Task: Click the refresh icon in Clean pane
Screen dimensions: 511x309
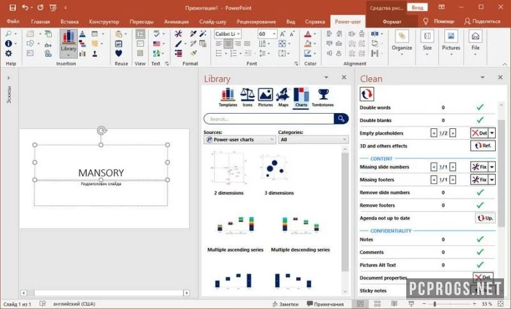Action: coord(367,94)
